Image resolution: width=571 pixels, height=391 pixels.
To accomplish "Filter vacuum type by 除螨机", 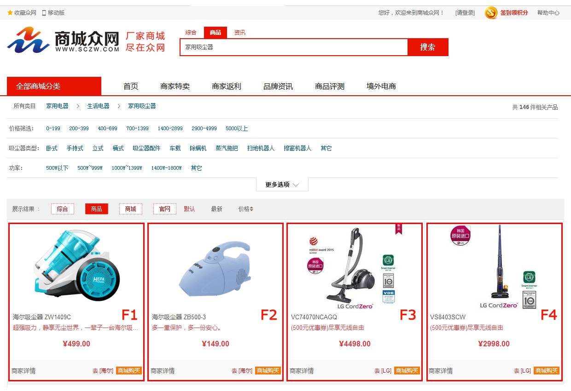I will 198,148.
